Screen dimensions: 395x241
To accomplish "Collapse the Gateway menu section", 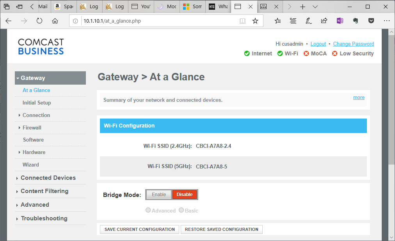I will click(x=50, y=78).
